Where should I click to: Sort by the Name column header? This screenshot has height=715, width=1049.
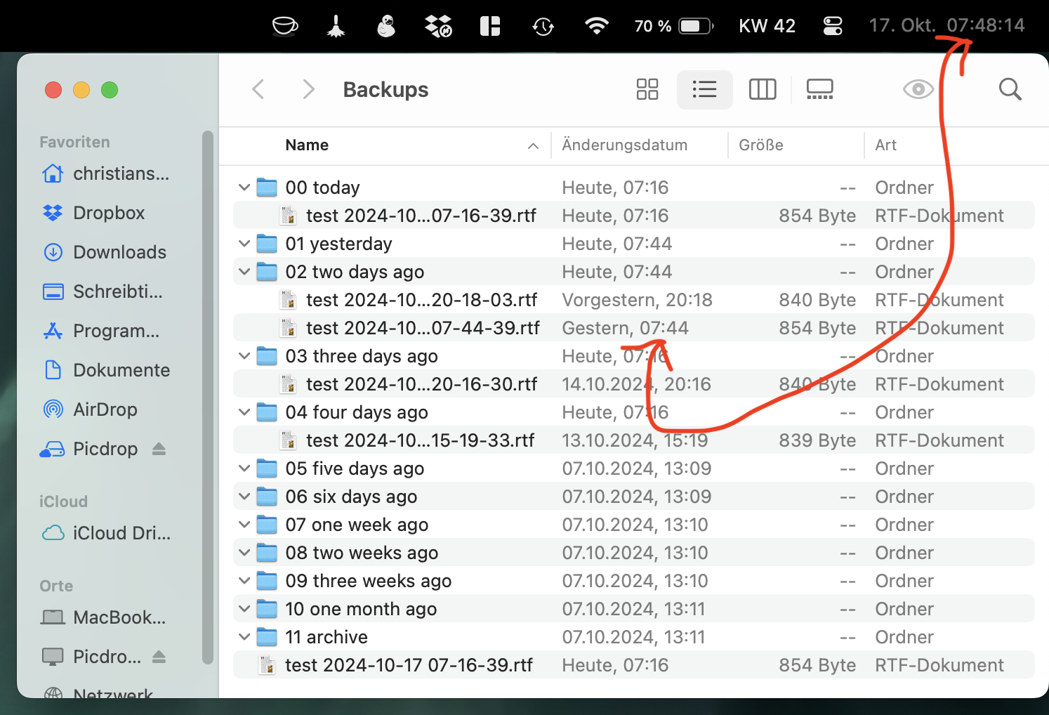(307, 145)
